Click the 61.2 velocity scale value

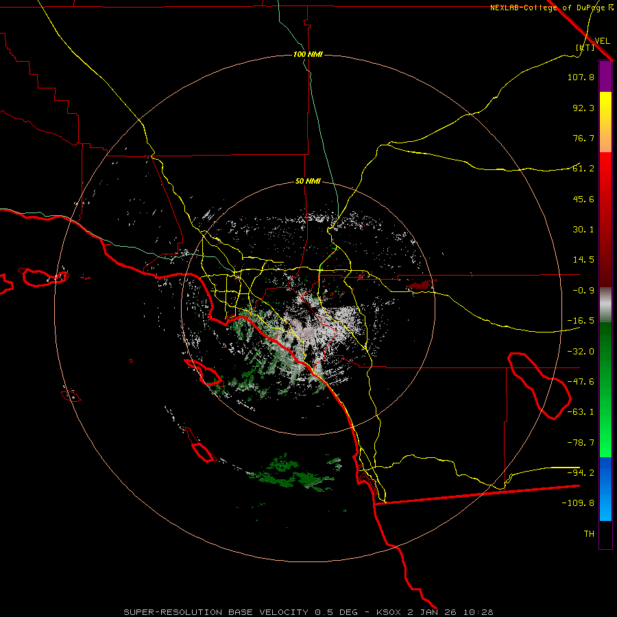point(583,169)
